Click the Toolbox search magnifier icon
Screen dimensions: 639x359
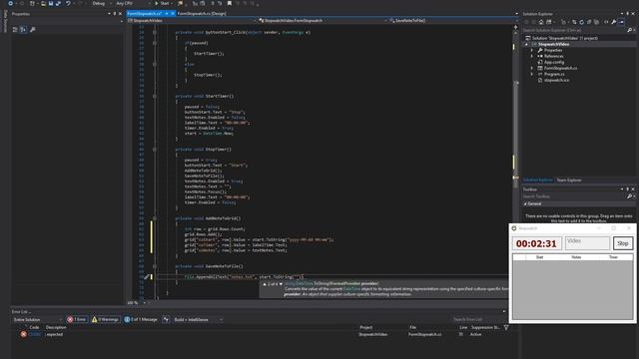[x=629, y=196]
